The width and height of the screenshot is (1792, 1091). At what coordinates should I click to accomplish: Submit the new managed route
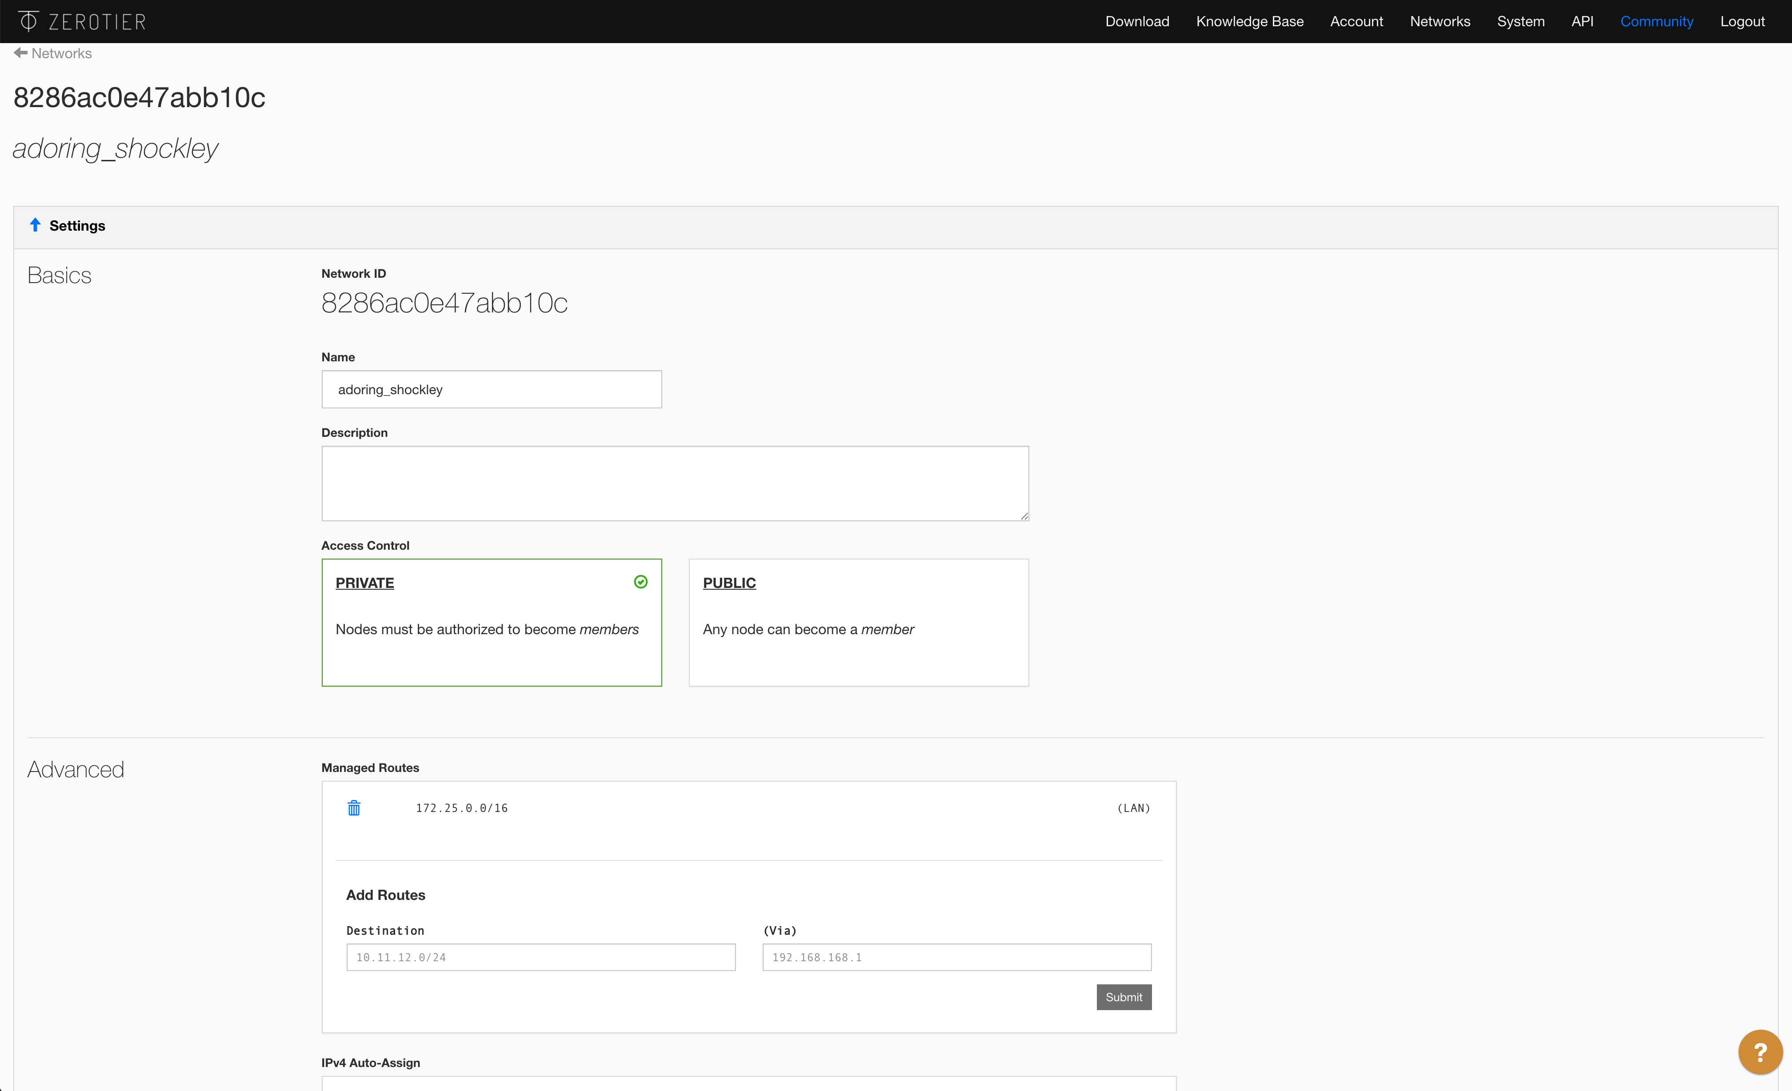[x=1123, y=997]
